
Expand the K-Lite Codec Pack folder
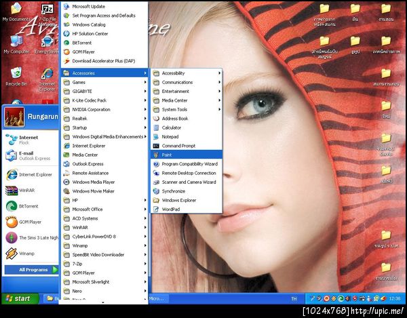coord(104,100)
